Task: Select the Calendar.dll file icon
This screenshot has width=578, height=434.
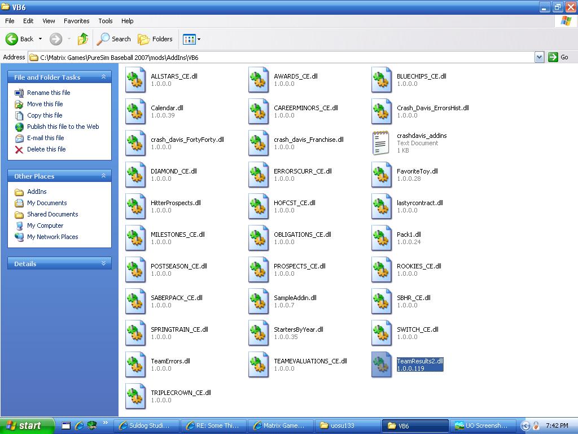Action: point(135,111)
